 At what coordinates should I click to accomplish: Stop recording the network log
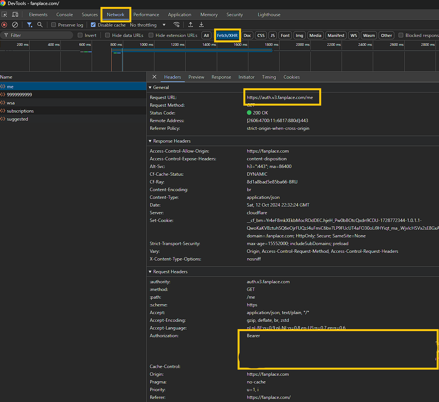(4, 25)
